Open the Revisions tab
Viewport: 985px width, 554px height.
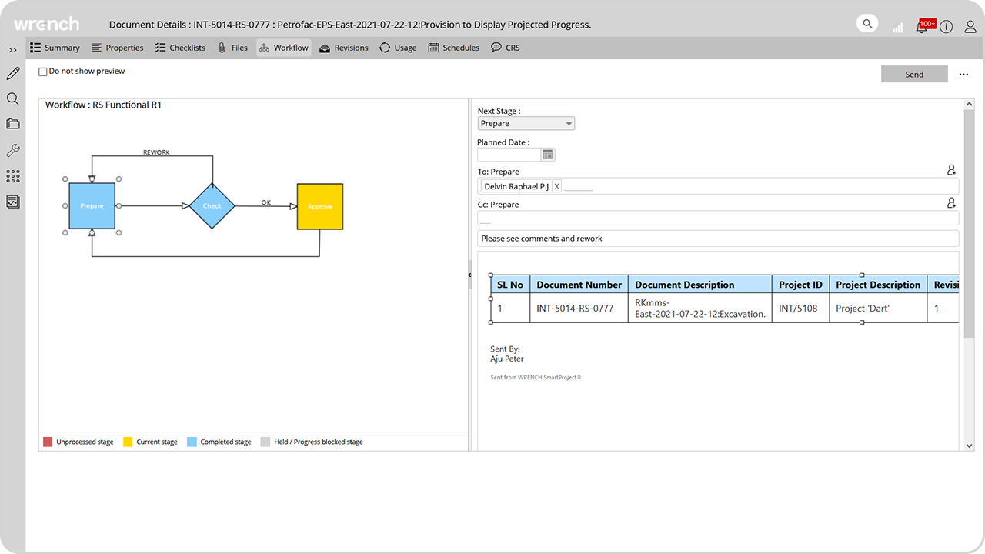[344, 48]
